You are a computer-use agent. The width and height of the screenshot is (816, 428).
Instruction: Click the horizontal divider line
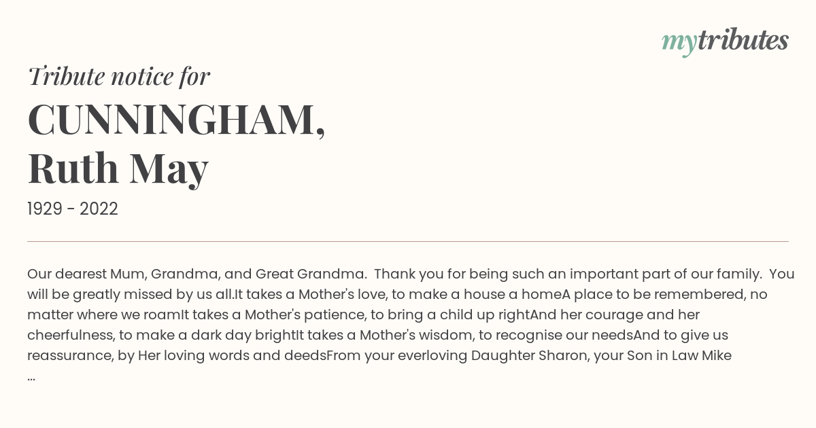click(x=408, y=241)
